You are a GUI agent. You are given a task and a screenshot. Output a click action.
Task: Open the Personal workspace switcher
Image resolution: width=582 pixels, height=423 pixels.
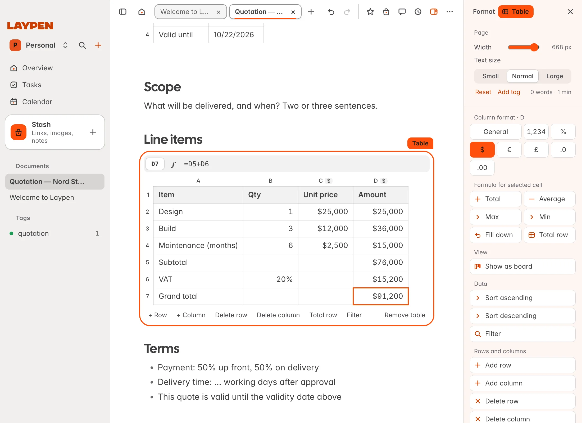39,45
